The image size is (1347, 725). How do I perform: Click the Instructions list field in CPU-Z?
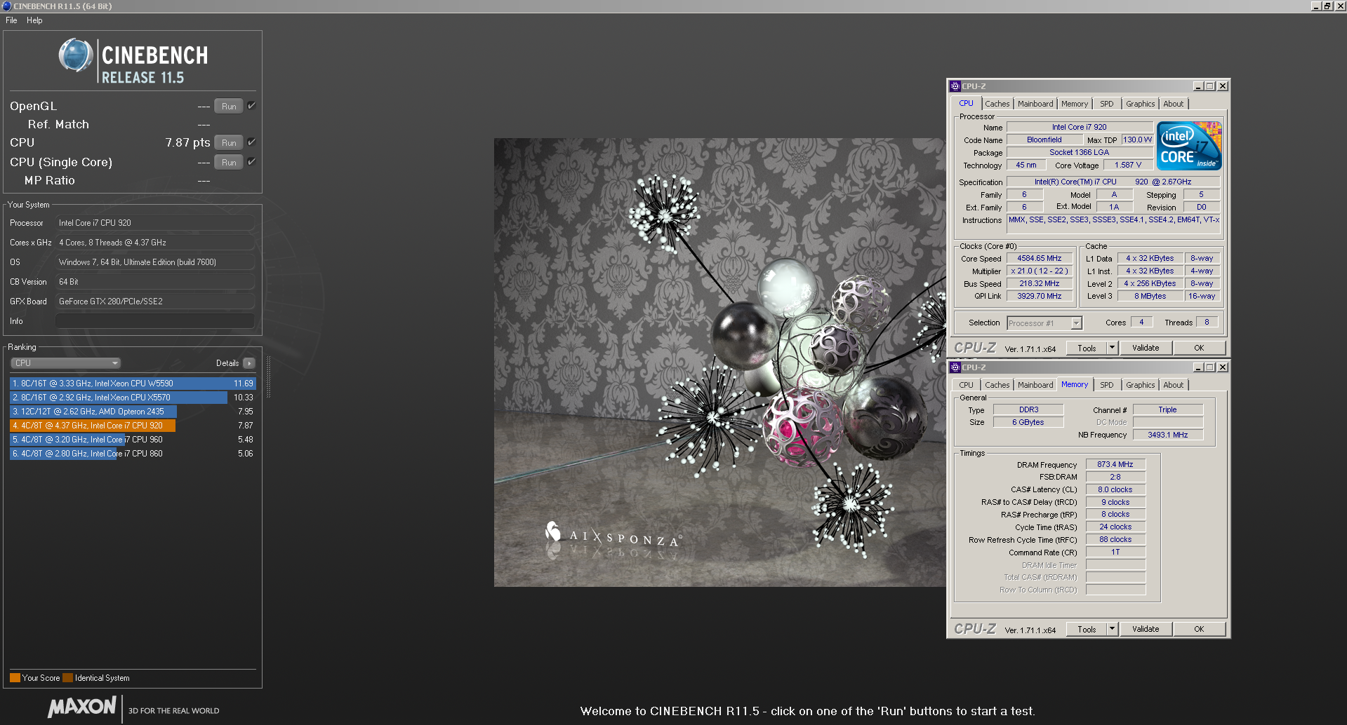coord(1113,224)
